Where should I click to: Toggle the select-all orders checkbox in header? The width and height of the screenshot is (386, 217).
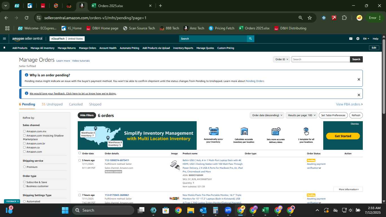click(80, 153)
